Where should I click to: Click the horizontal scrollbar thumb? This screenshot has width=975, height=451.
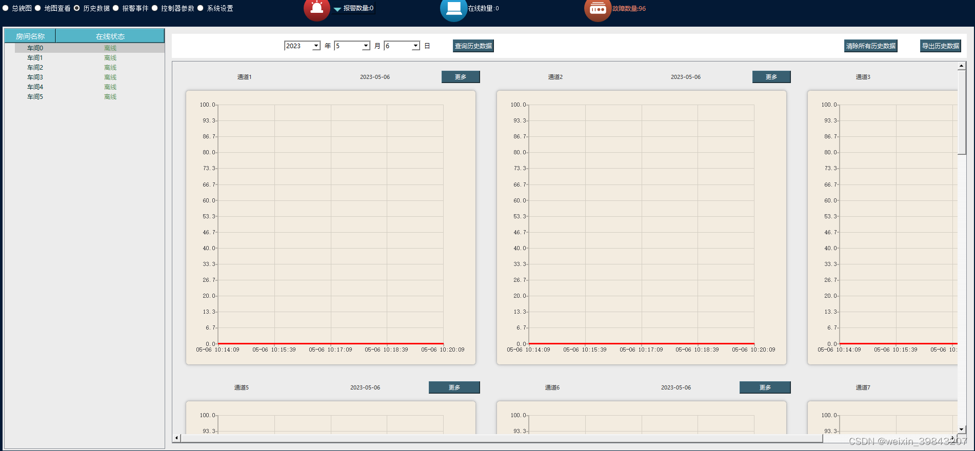point(502,438)
